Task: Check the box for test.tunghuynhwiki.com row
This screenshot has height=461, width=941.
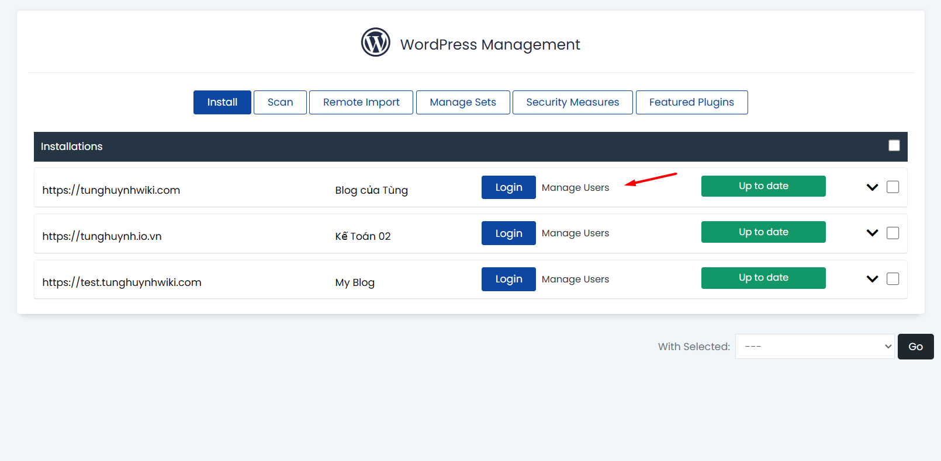Action: [893, 279]
